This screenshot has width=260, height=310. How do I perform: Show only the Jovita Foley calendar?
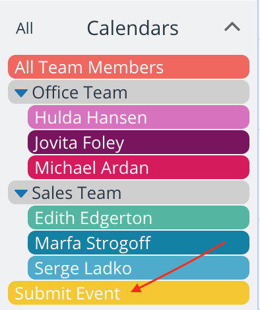point(139,142)
